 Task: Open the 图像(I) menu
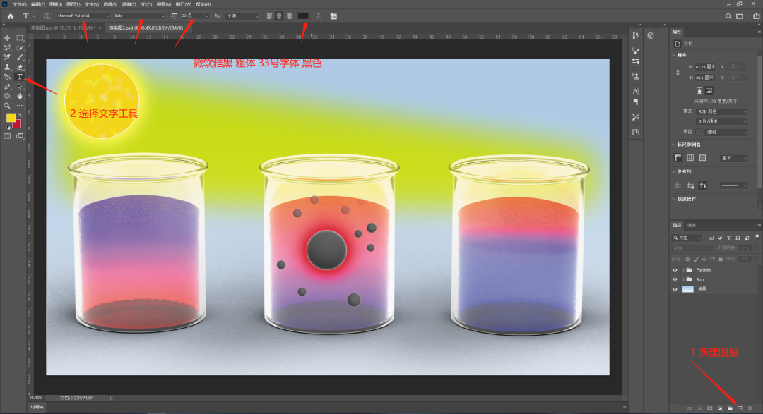coord(55,4)
